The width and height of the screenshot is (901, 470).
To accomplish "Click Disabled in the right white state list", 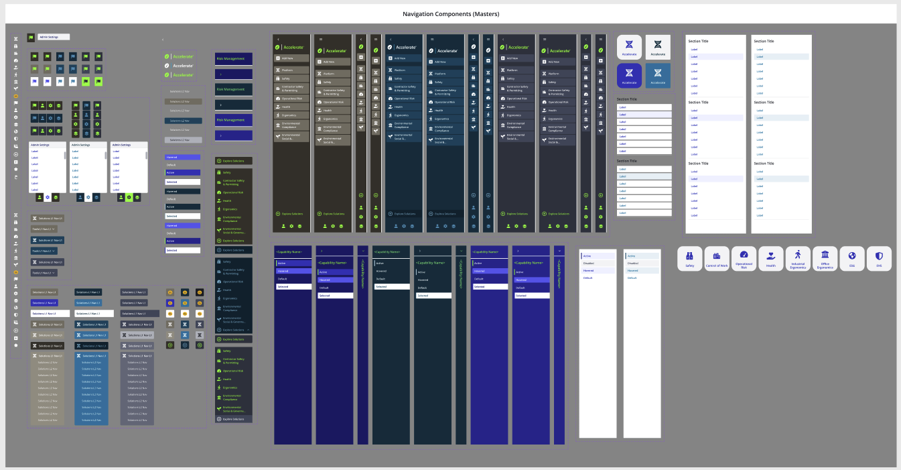I will (x=642, y=263).
